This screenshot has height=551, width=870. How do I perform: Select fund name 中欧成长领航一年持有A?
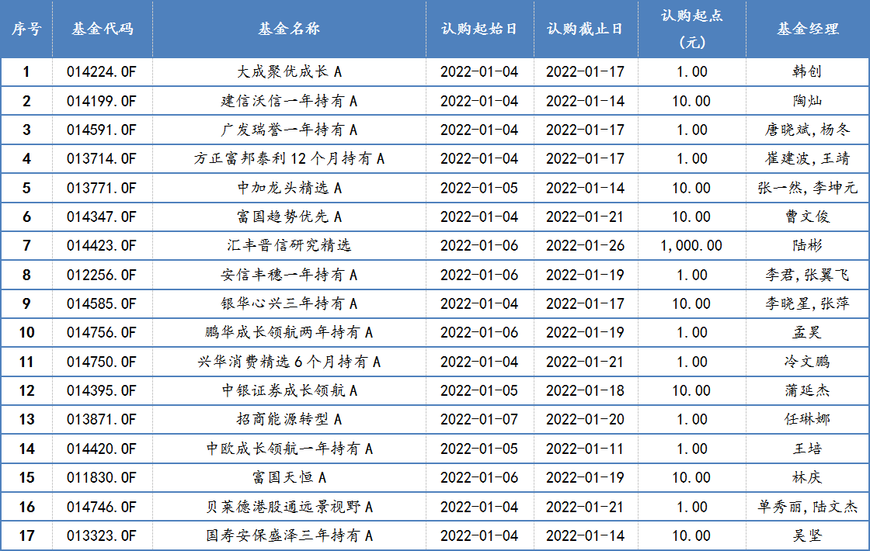289,449
